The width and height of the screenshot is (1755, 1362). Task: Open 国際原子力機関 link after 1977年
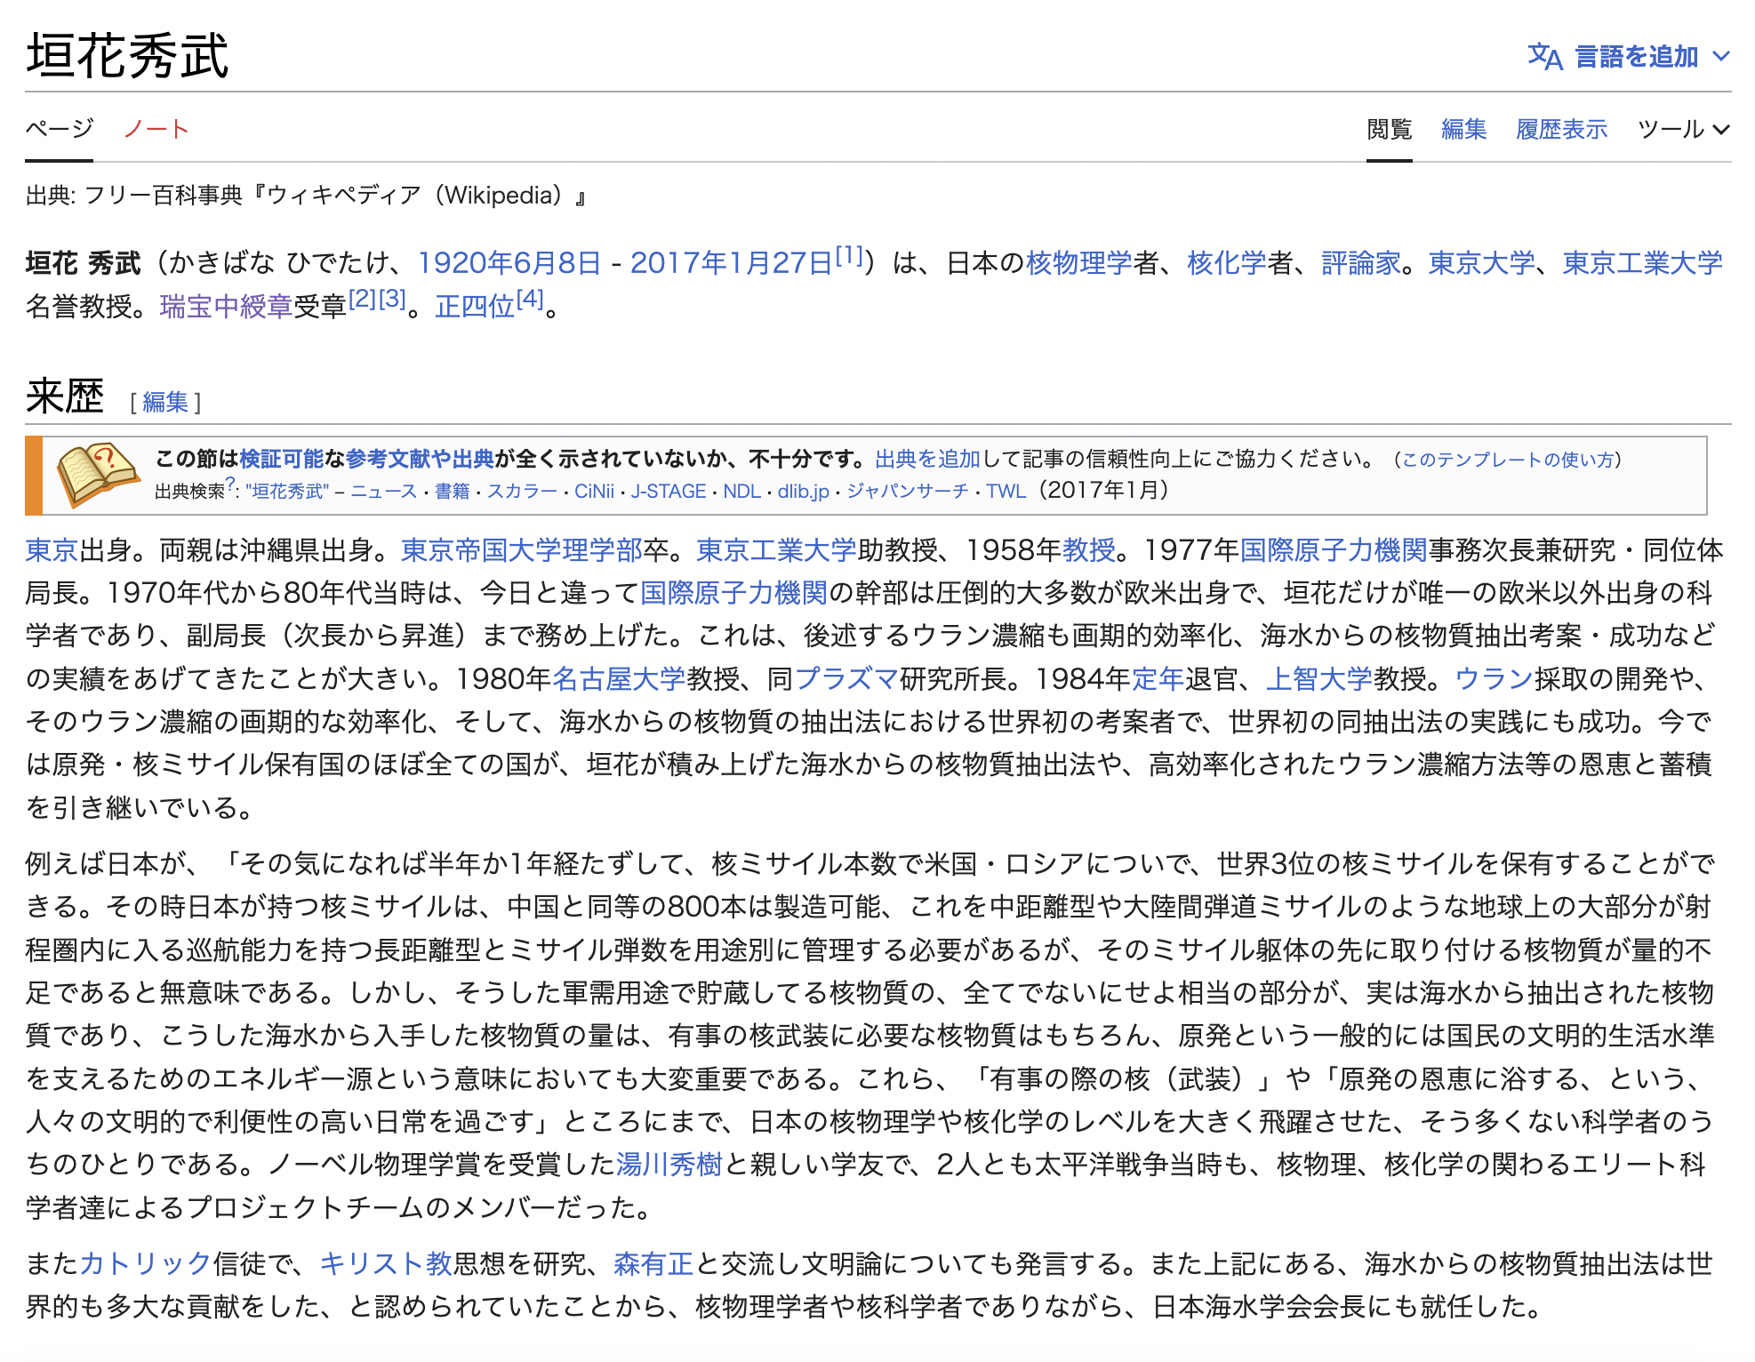coord(1334,550)
